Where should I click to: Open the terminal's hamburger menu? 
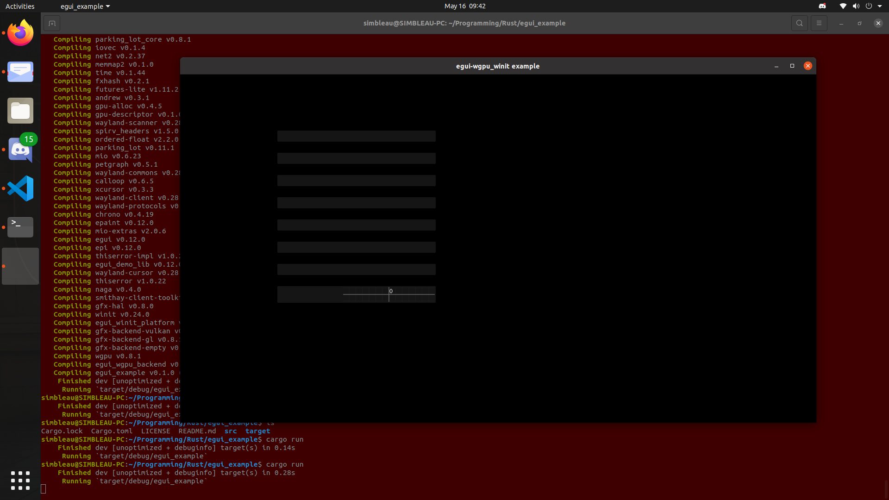pos(819,23)
